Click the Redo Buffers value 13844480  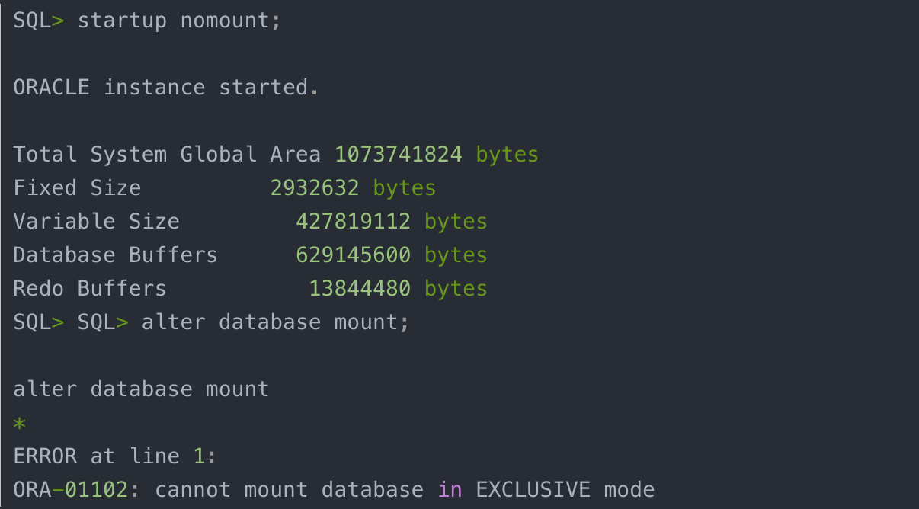(x=359, y=288)
